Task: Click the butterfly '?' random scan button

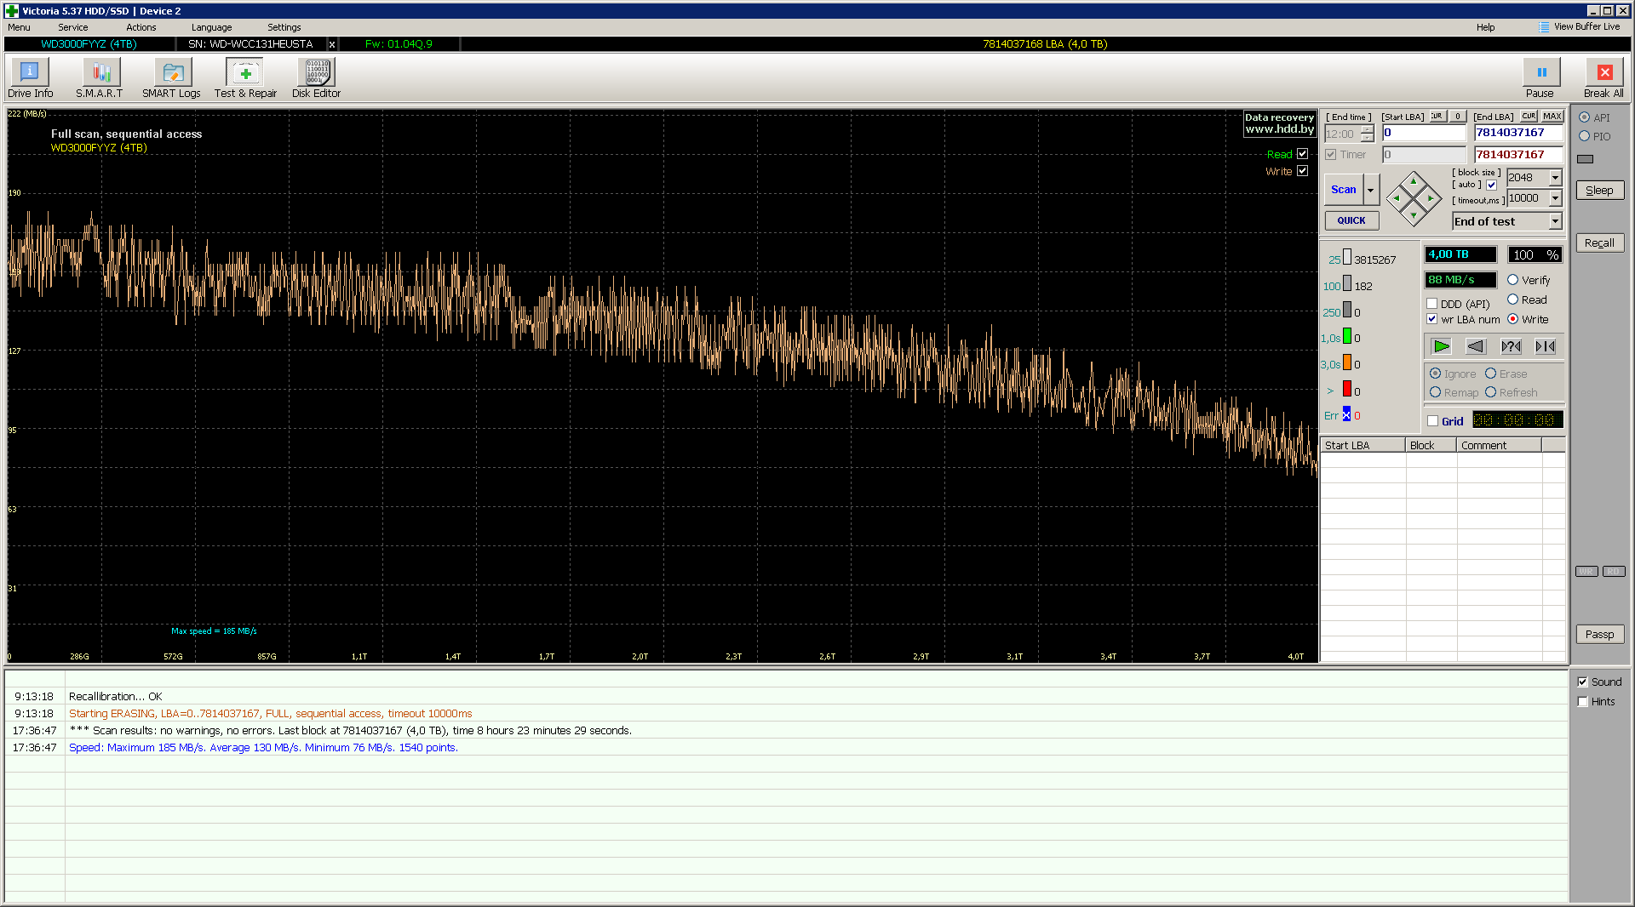Action: pos(1511,346)
